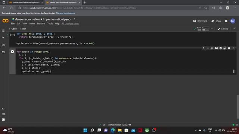Open a new browser tab
Viewport: 239px width, 134px height.
pos(85,3)
